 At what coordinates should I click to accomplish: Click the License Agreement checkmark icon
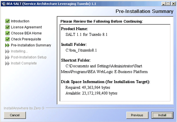point(7,27)
